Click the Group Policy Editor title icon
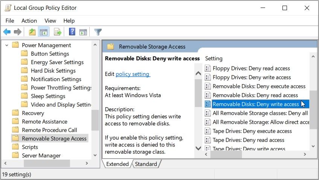 point(8,8)
